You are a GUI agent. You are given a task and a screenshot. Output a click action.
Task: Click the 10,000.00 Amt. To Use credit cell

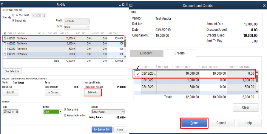[x=214, y=73]
